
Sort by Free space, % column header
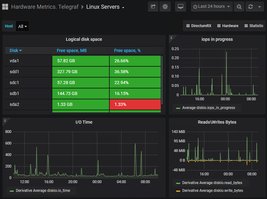coord(127,50)
